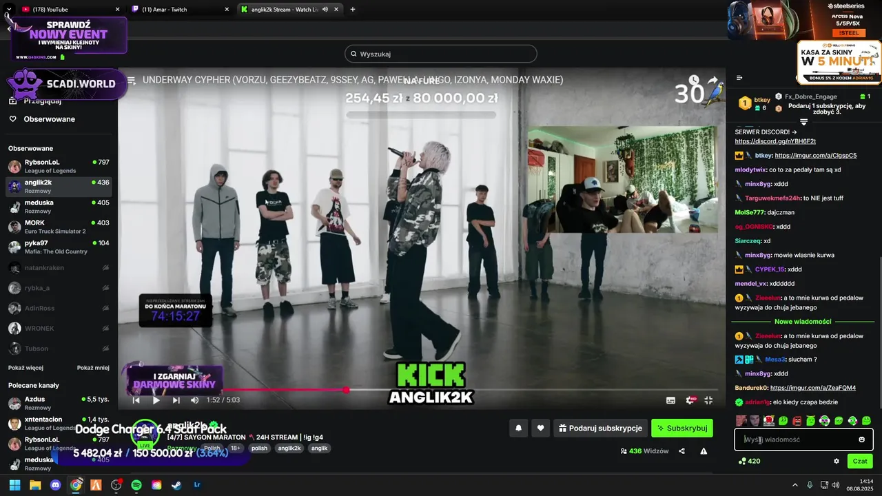The image size is (882, 496).
Task: Click Podaruj subskrypcje button
Action: point(600,428)
